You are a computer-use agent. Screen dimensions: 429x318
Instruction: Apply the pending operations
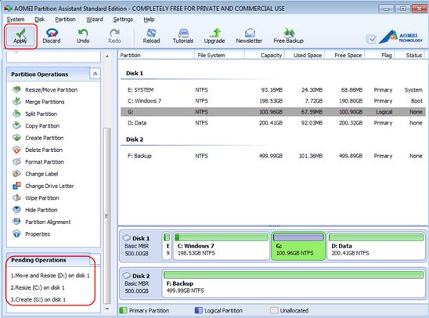click(x=20, y=36)
